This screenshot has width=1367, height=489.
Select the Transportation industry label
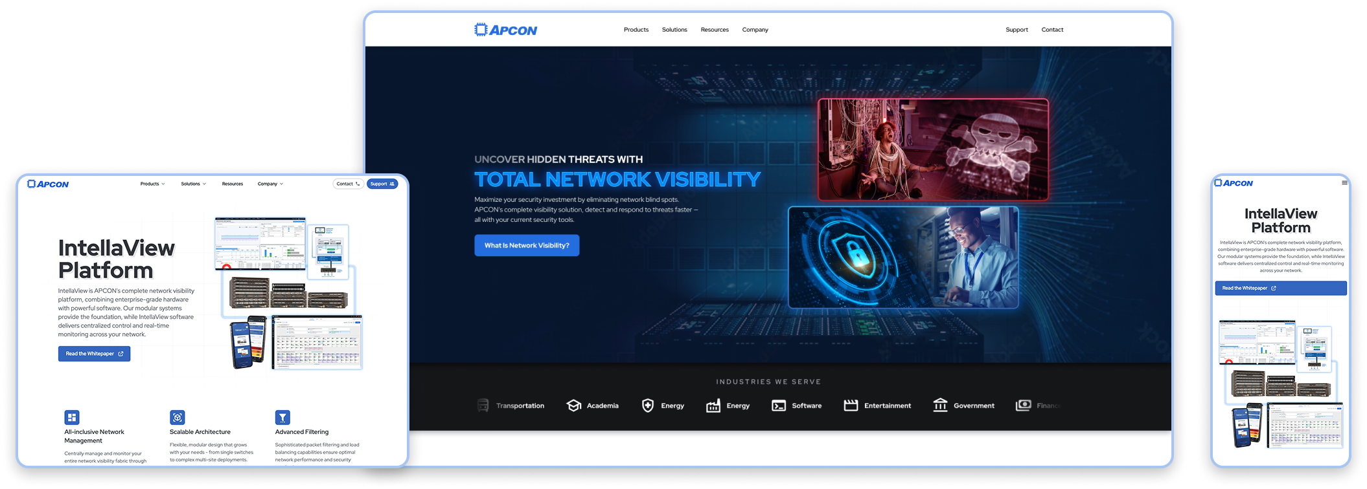[520, 406]
